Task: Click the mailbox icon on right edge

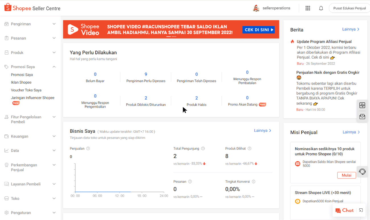Action: click(x=362, y=117)
